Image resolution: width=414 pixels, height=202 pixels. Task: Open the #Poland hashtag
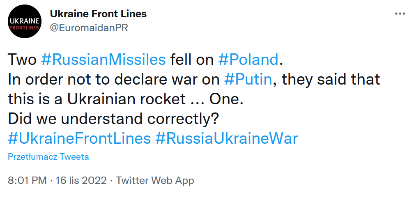[248, 60]
